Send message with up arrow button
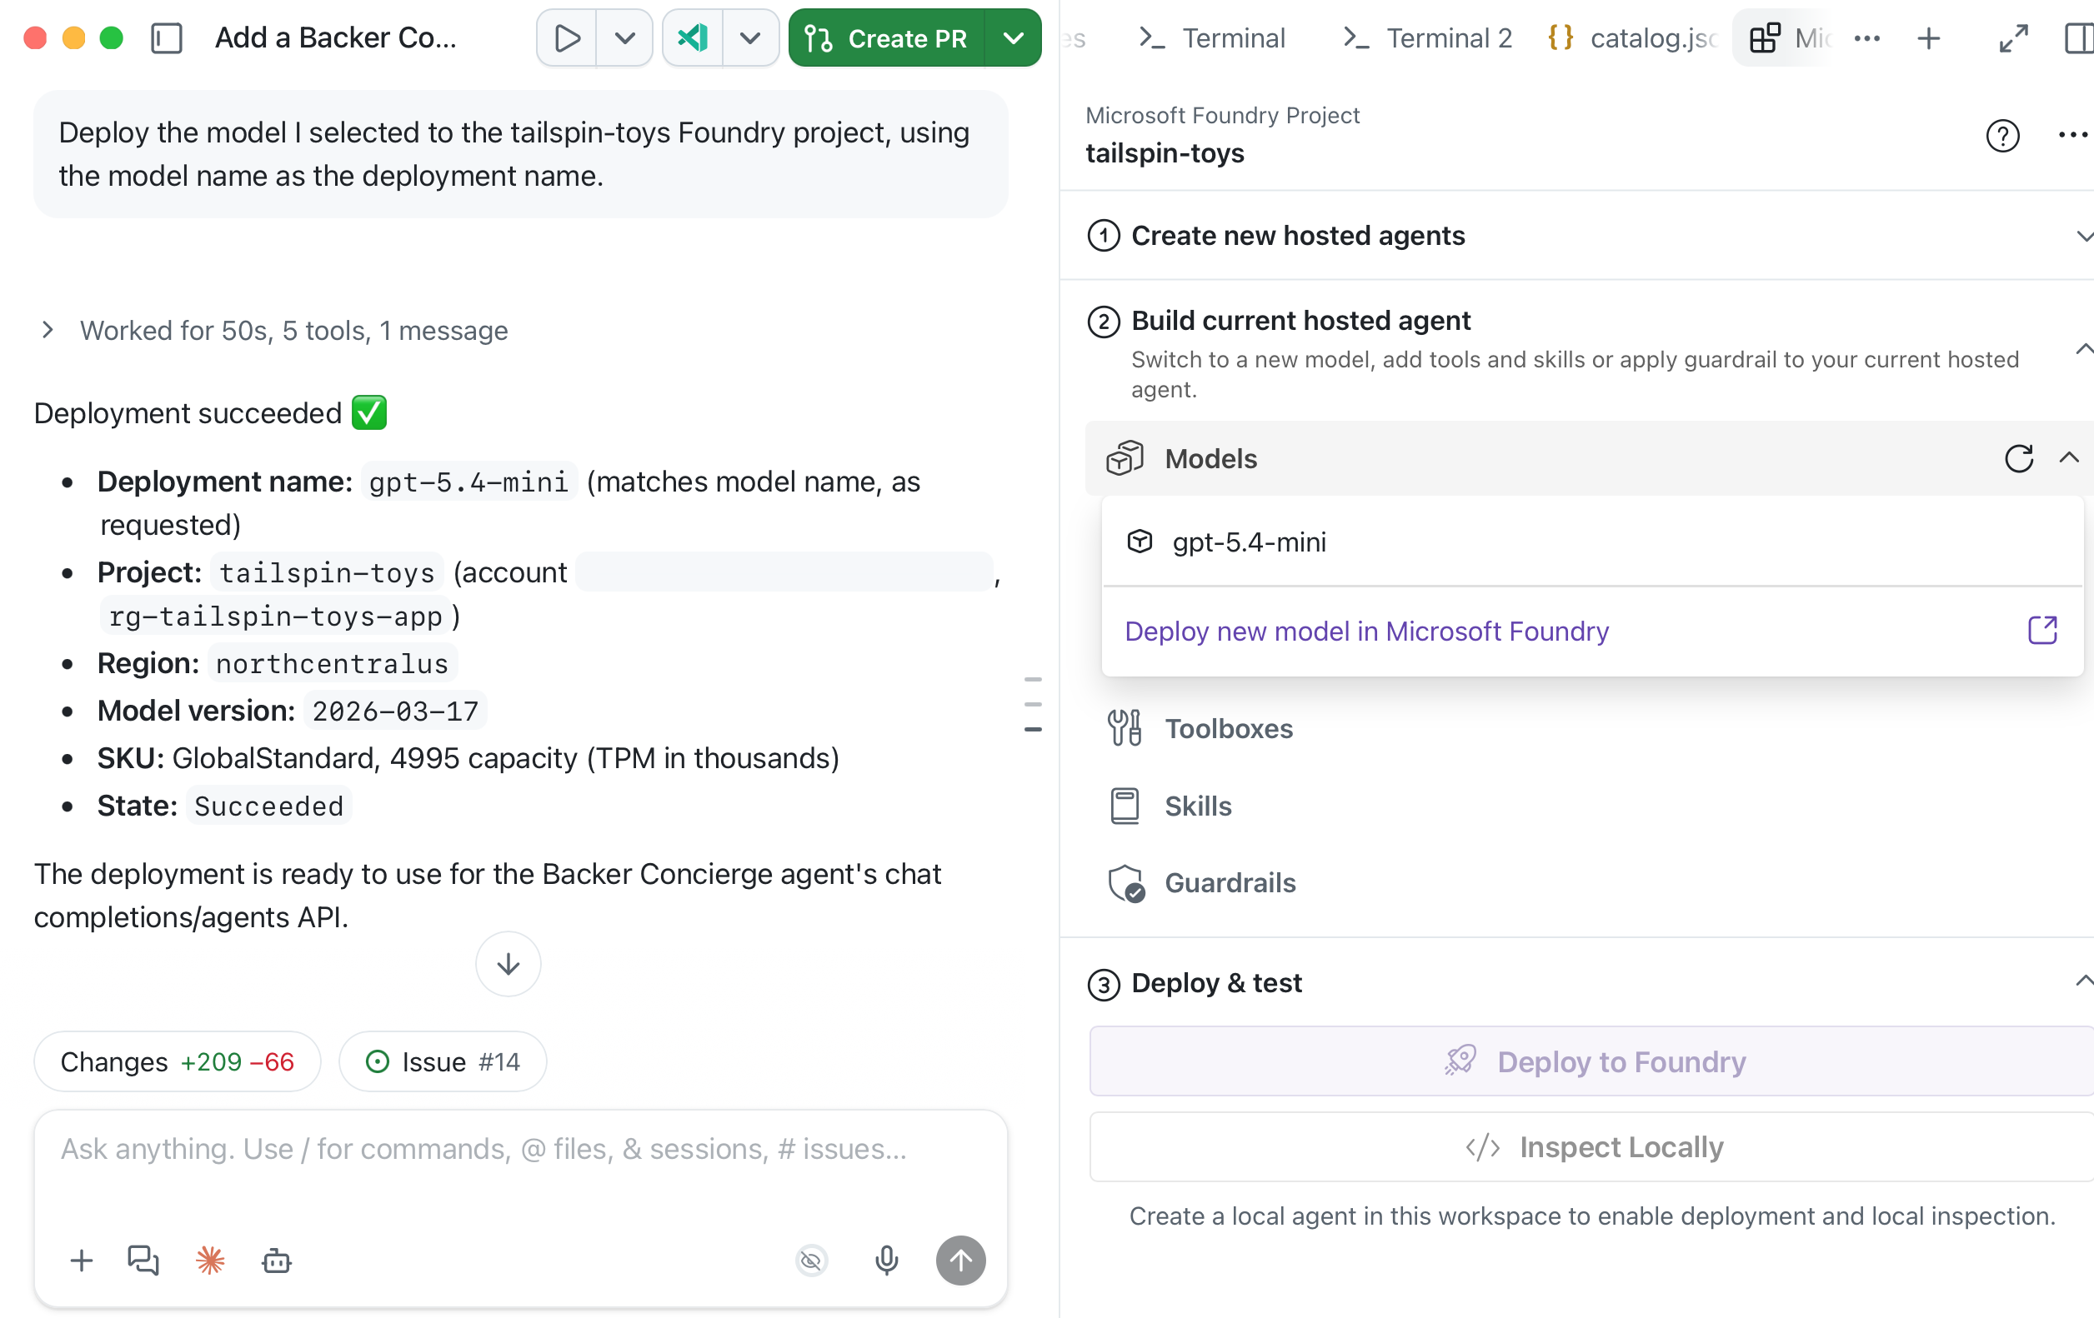The height and width of the screenshot is (1318, 2094). (x=960, y=1260)
